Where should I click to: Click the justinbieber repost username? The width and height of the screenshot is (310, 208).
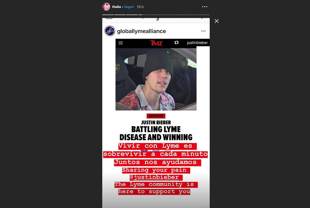click(197, 43)
